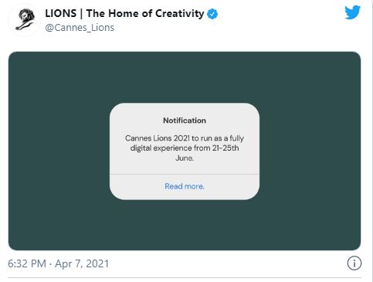Click the word 'June.' in the notification
373x282 pixels.
point(185,158)
